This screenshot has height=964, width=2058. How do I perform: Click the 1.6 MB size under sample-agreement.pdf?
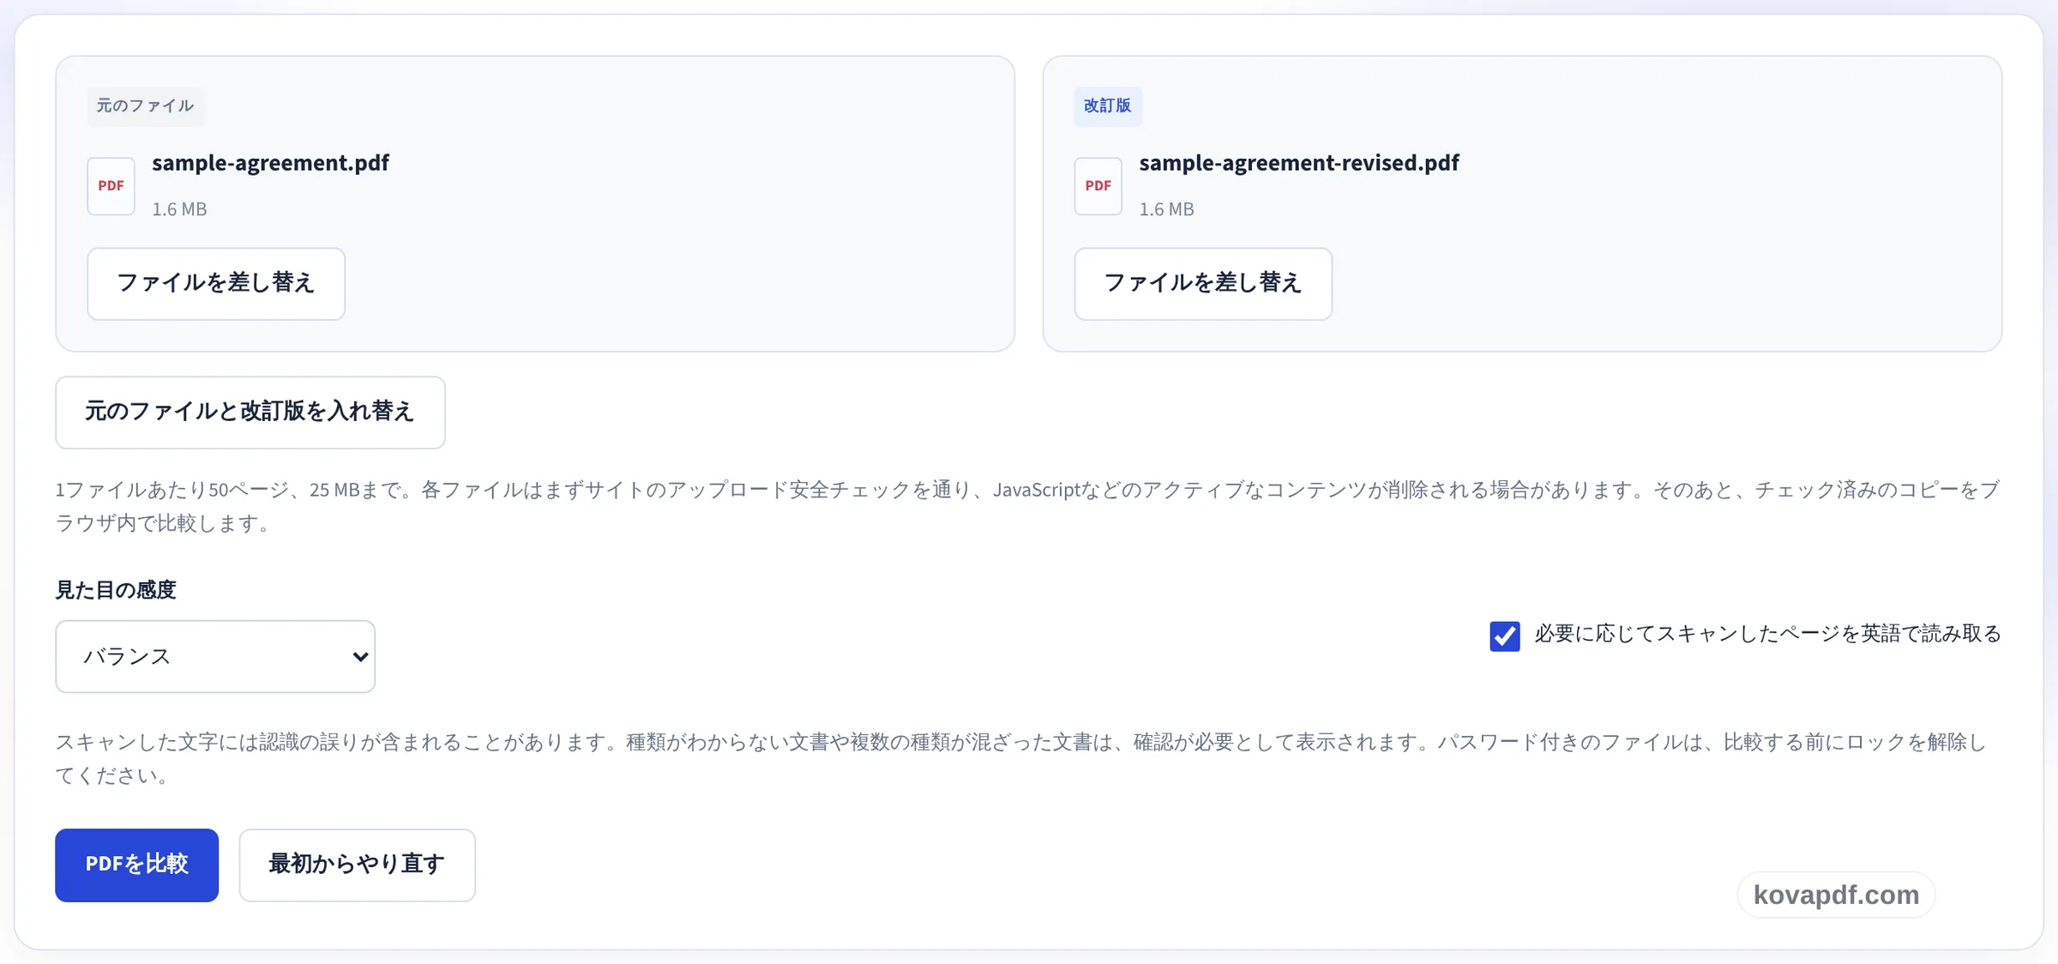tap(179, 209)
